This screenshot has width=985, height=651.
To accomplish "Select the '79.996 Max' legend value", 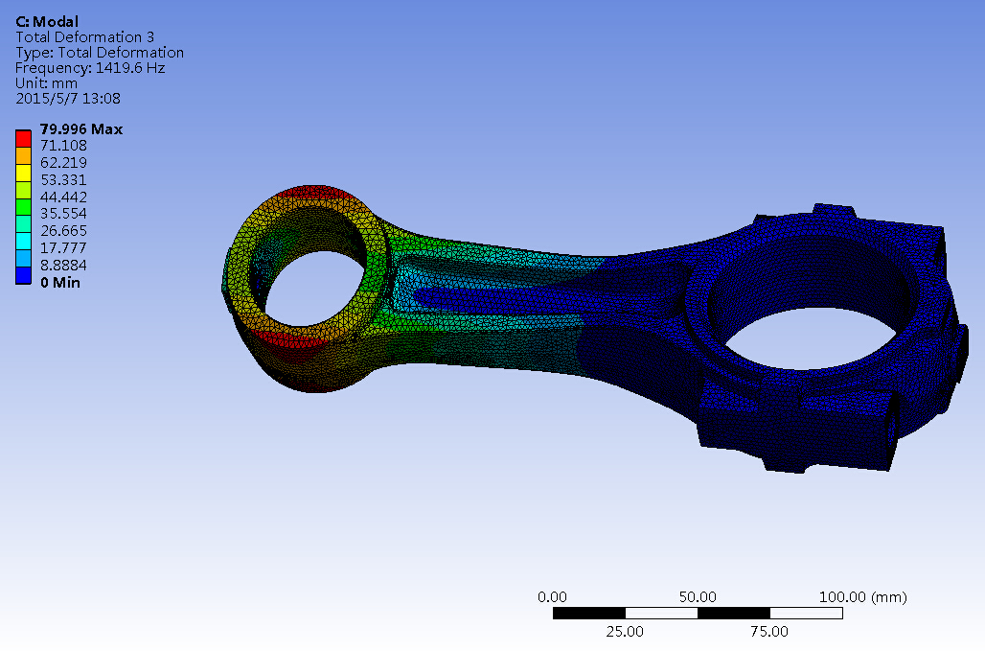I will [81, 128].
